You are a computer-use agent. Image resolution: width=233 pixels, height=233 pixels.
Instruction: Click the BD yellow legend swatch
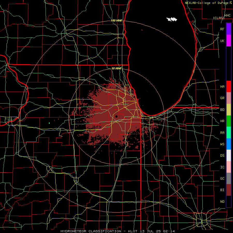click(x=229, y=110)
